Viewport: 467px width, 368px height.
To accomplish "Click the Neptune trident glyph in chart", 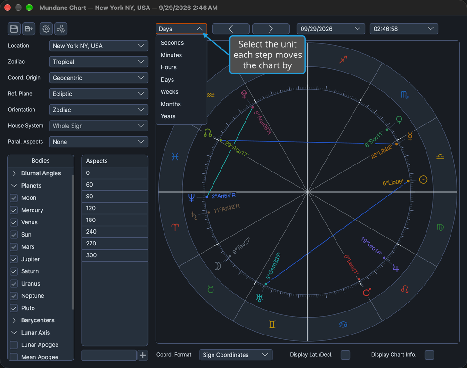I will click(x=191, y=197).
